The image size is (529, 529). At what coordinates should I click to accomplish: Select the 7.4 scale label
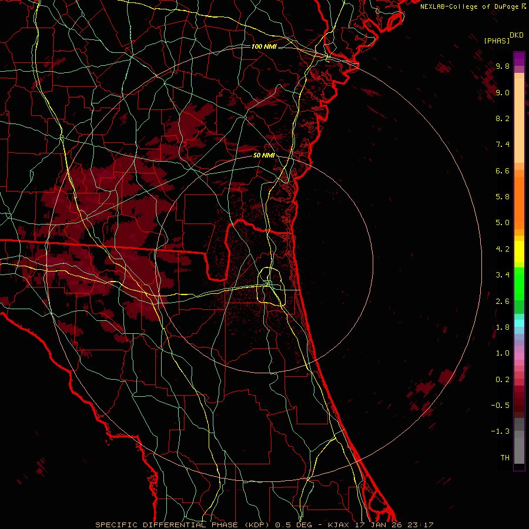coord(503,145)
